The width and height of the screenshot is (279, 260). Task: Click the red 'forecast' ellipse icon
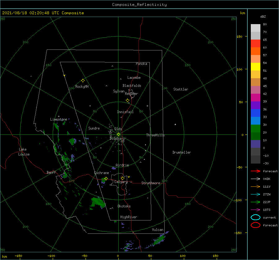[255, 225]
